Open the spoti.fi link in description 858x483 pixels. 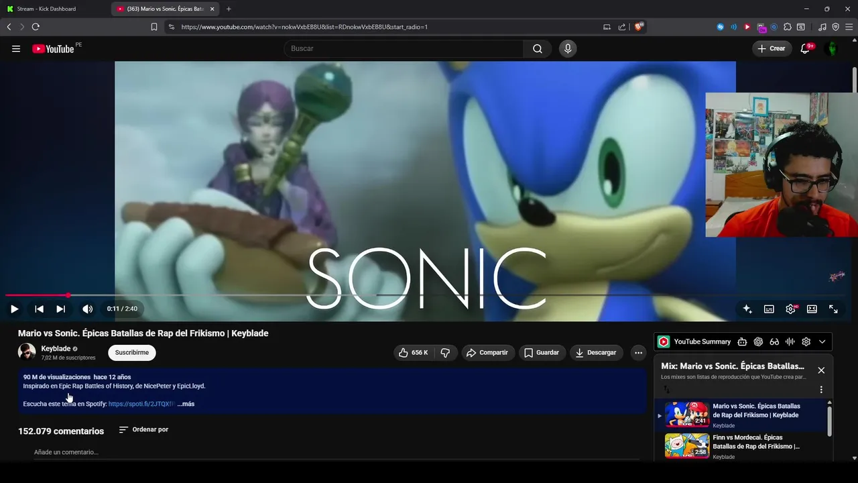click(x=141, y=404)
